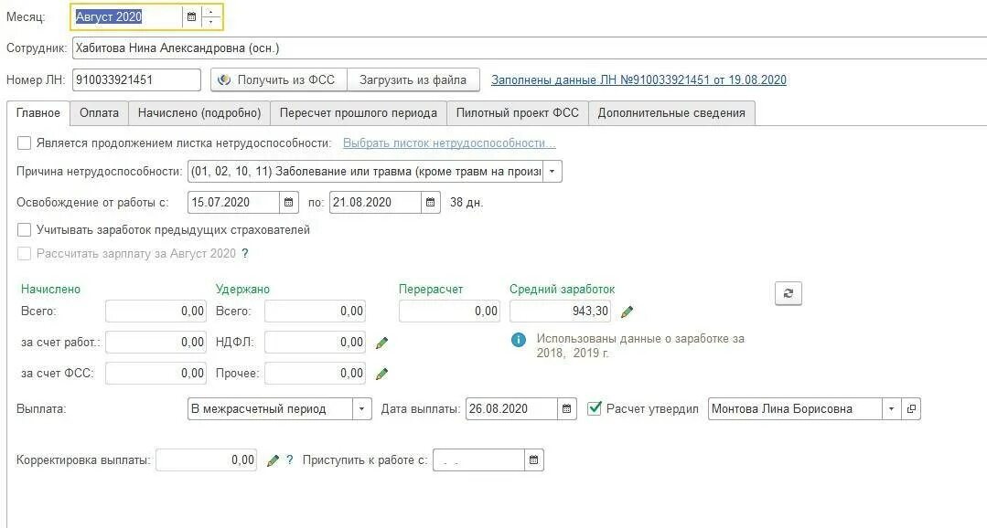The image size is (987, 528).
Task: Click the approver name field Монтова Лина Борисовна
Action: [x=795, y=408]
